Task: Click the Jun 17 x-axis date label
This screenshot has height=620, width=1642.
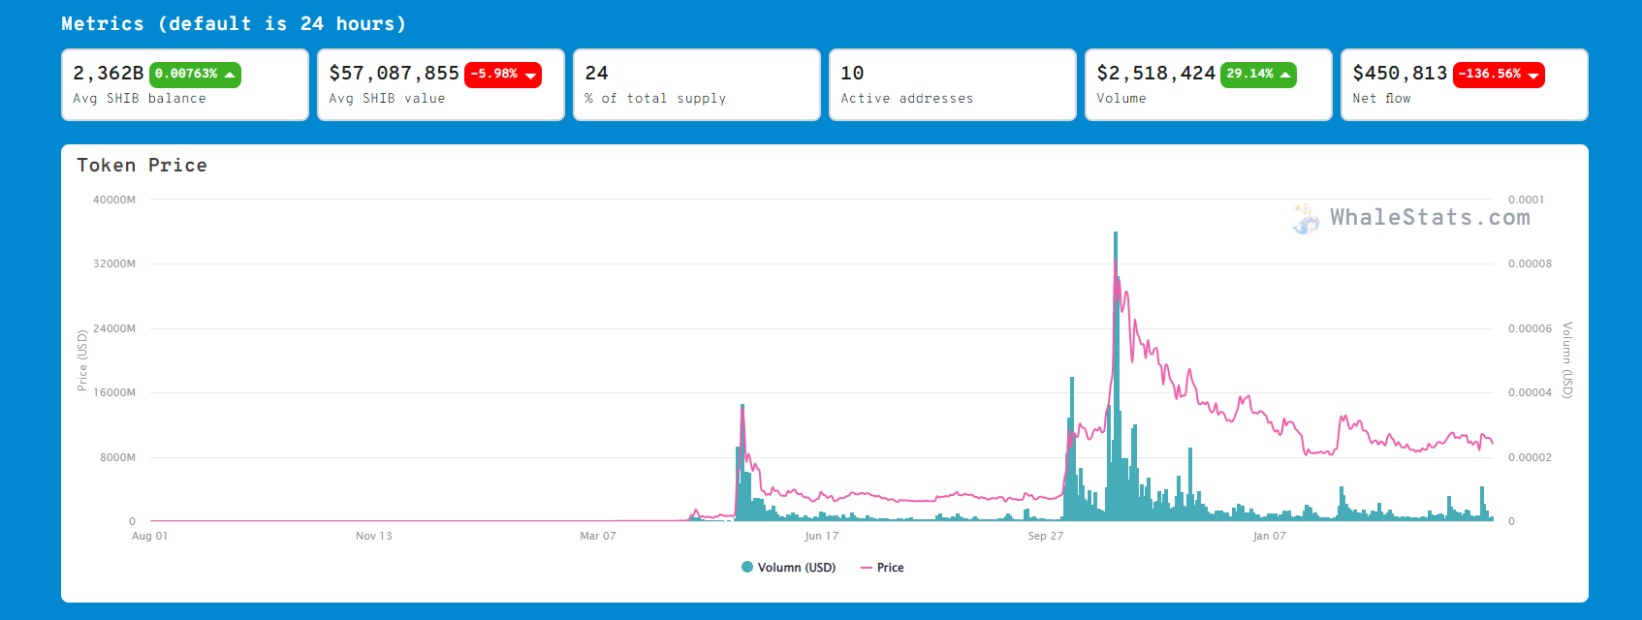Action: tap(821, 536)
